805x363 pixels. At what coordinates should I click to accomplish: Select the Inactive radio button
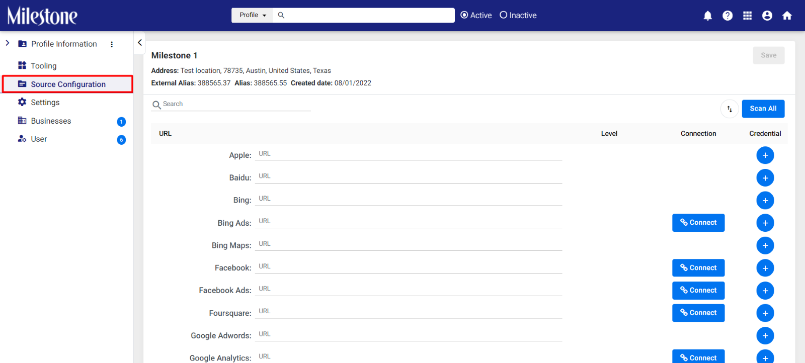[x=503, y=15]
